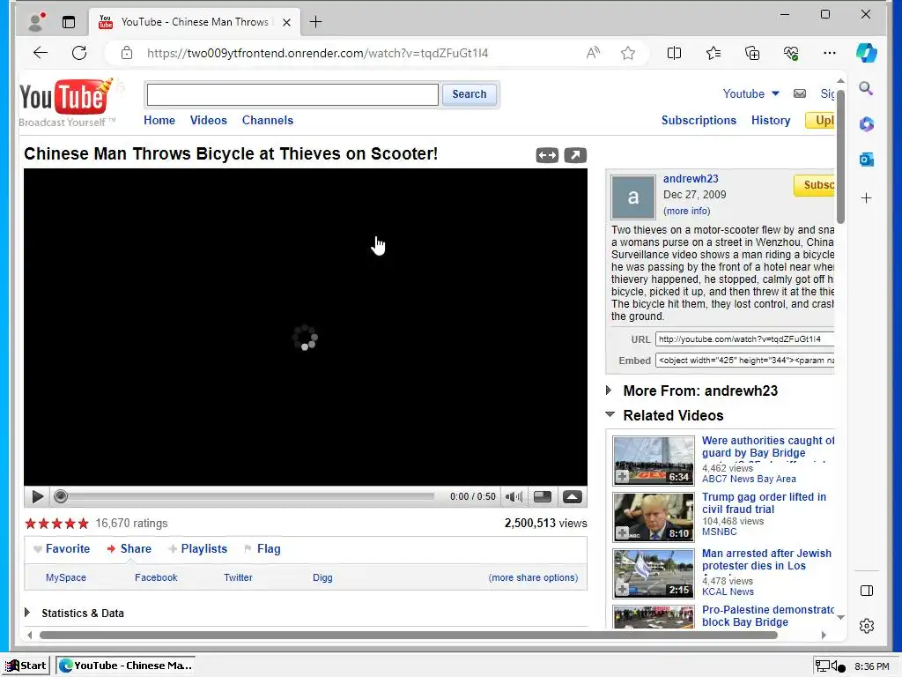This screenshot has height=677, width=902.
Task: Click the sidebar search icon
Action: (867, 89)
